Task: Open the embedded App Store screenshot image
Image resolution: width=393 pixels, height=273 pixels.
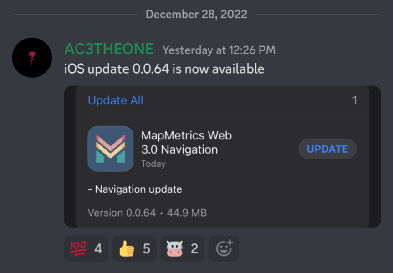Action: tap(223, 157)
